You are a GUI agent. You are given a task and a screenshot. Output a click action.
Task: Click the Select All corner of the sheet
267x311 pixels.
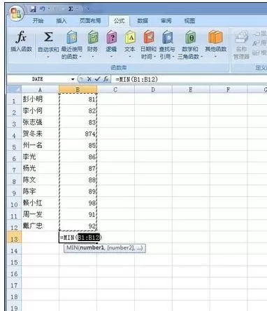tap(15, 89)
